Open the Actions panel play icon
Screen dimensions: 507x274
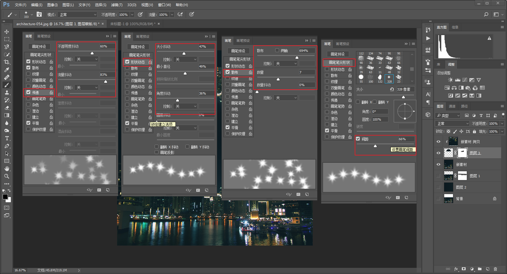click(428, 38)
